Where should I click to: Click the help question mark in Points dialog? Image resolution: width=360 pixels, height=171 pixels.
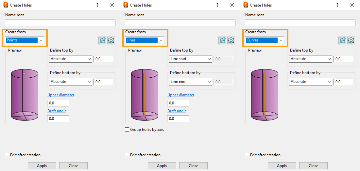(x=97, y=5)
